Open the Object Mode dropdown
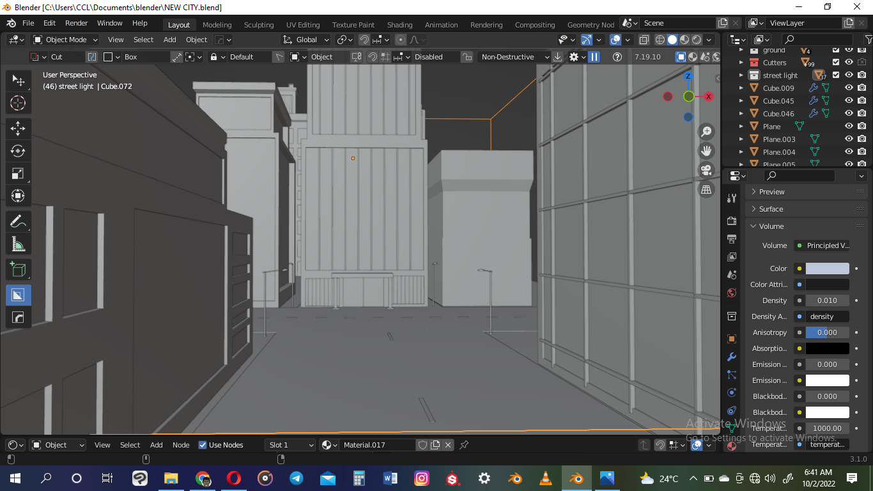 coord(64,39)
